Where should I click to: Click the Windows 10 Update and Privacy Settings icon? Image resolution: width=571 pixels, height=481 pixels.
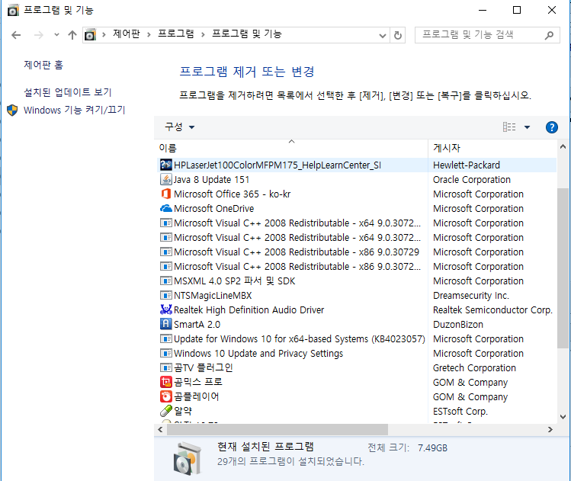click(x=166, y=353)
